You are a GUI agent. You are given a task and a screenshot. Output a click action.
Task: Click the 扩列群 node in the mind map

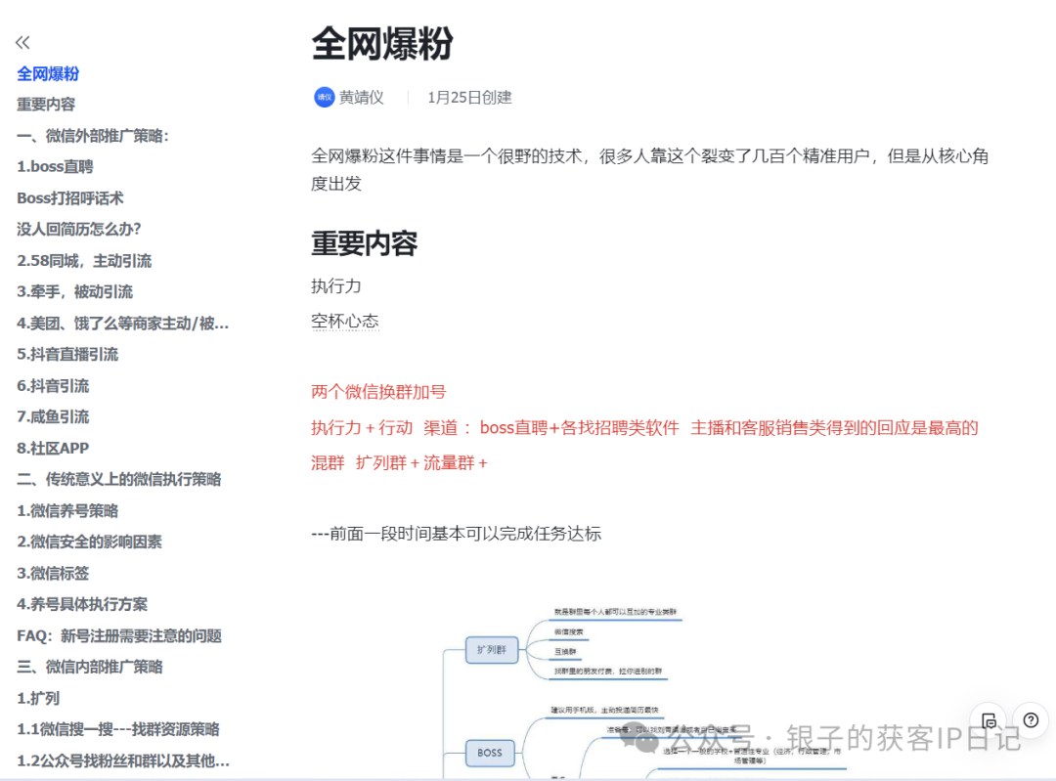click(x=492, y=650)
